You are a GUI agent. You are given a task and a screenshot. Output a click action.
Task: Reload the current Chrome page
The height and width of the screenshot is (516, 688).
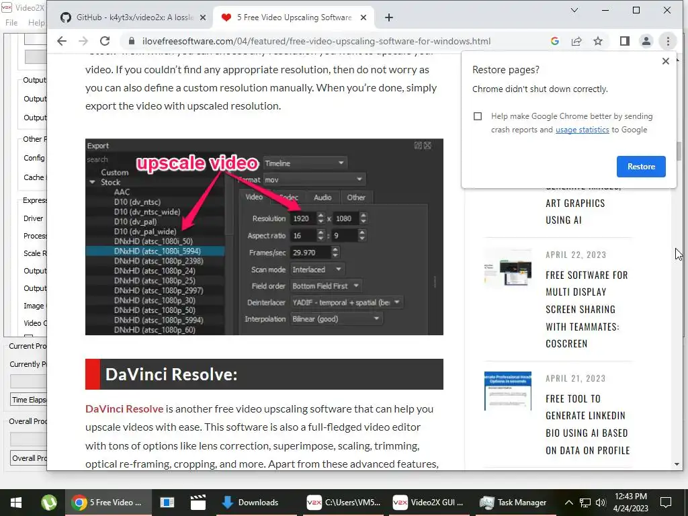click(x=104, y=41)
